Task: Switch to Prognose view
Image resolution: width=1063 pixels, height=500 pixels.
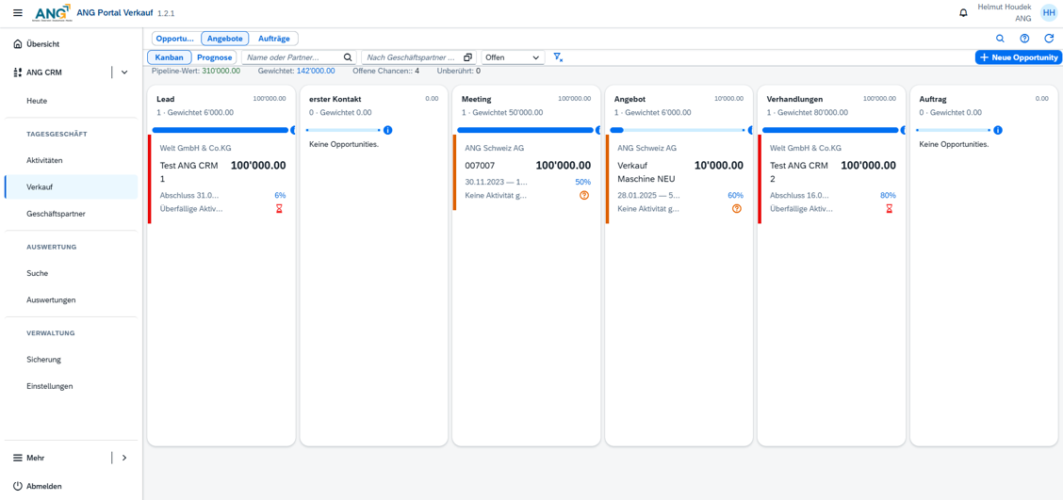Action: 214,57
